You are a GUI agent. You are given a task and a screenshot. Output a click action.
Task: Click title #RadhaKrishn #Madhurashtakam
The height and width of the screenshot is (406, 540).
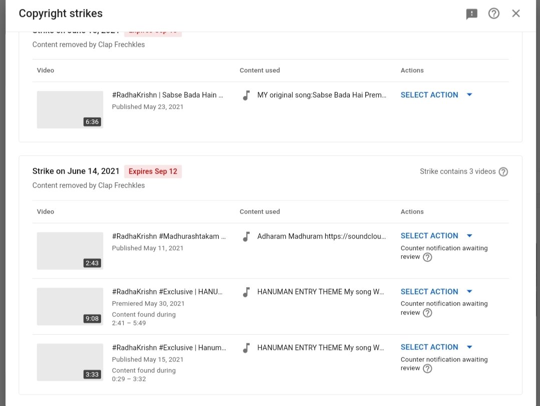(169, 236)
